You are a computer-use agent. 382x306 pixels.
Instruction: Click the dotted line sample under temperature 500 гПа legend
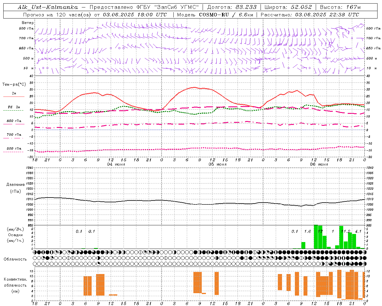(14, 152)
